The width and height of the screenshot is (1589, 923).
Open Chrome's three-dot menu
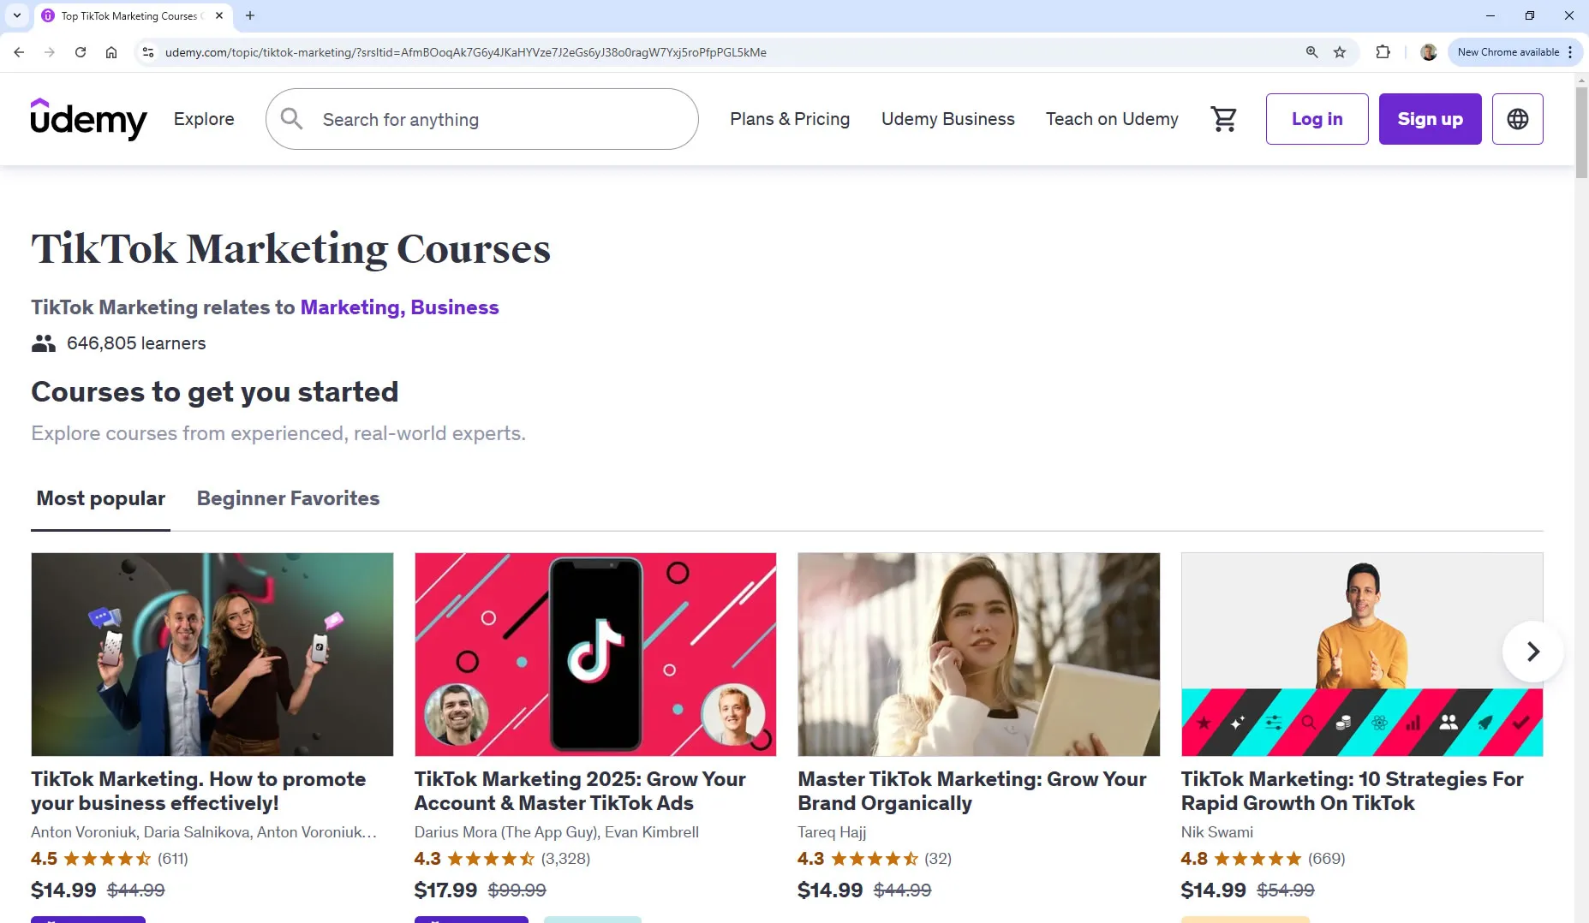[x=1570, y=52]
